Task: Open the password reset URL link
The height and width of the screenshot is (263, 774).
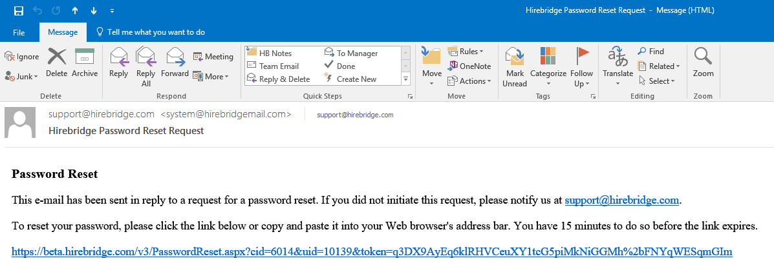Action: click(x=372, y=251)
